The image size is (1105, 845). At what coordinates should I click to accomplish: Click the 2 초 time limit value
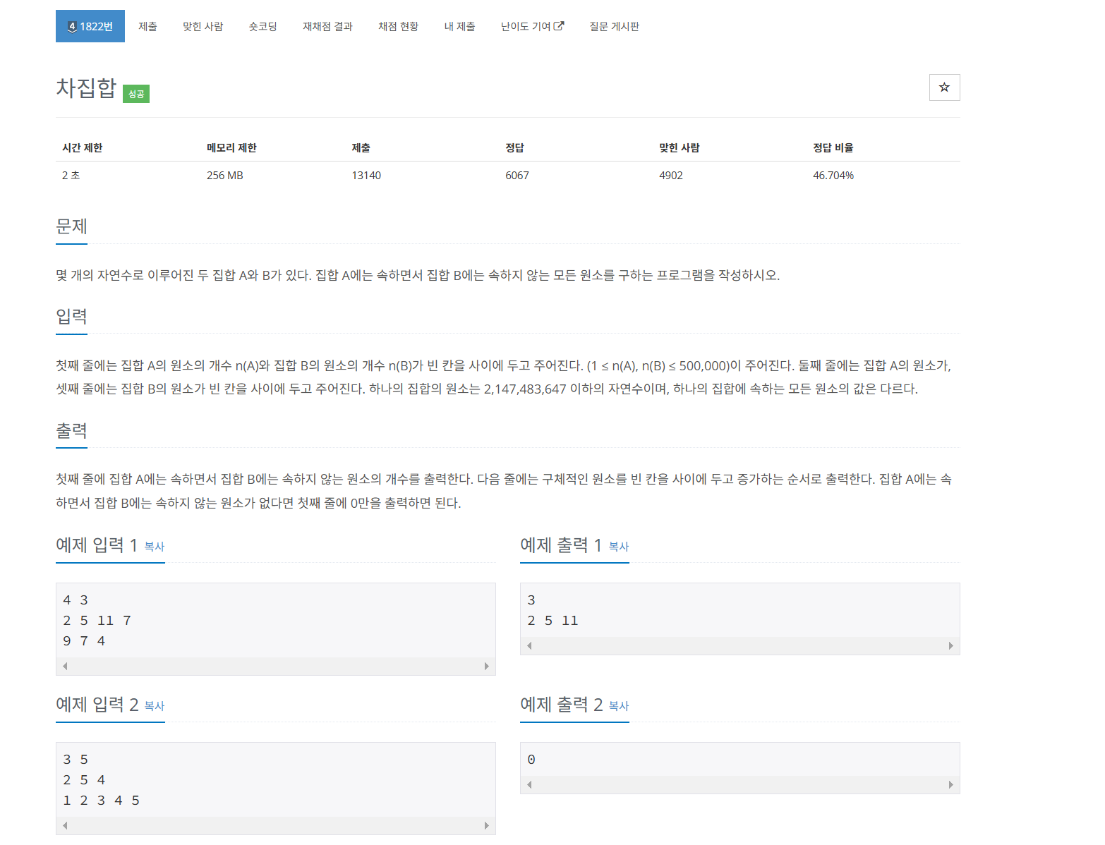(x=71, y=175)
